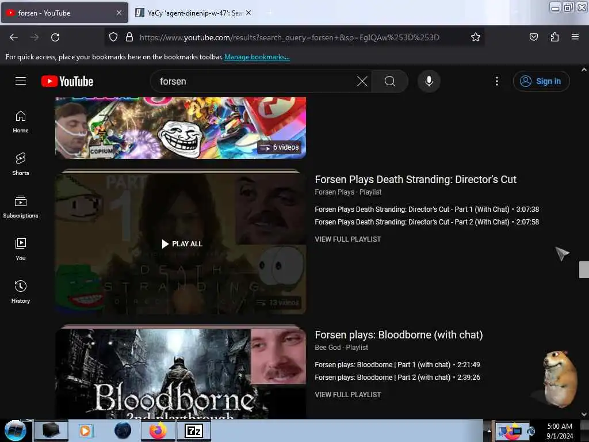589x442 pixels.
Task: Start voice search with the microphone
Action: (429, 81)
